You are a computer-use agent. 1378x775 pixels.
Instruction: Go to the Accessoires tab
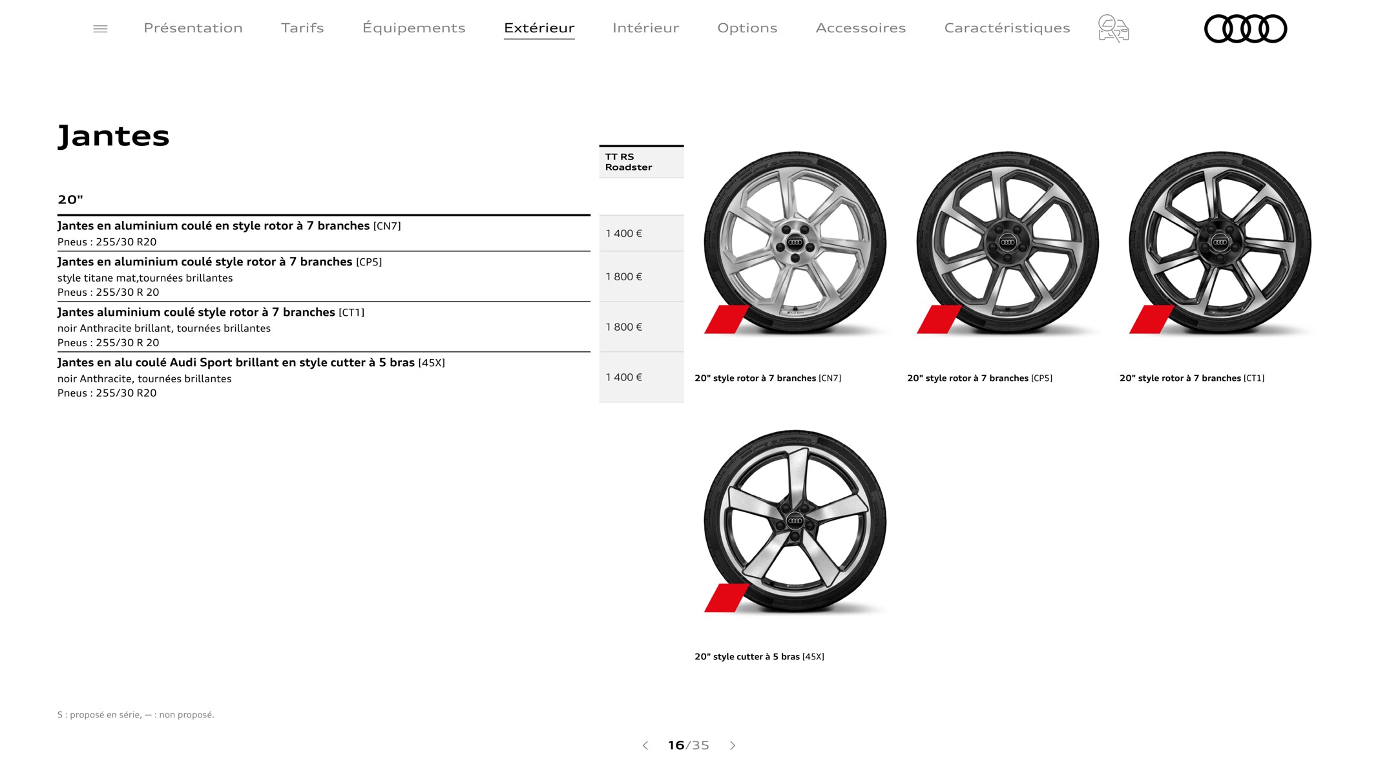pyautogui.click(x=861, y=28)
